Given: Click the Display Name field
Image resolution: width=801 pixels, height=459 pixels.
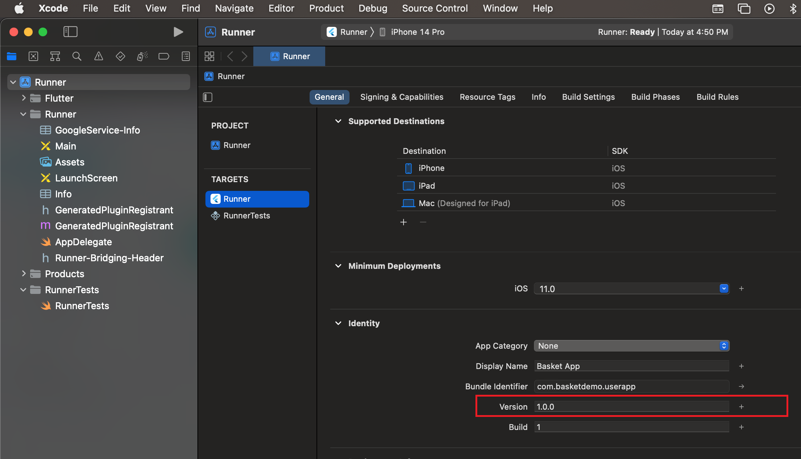Looking at the screenshot, I should pyautogui.click(x=632, y=366).
